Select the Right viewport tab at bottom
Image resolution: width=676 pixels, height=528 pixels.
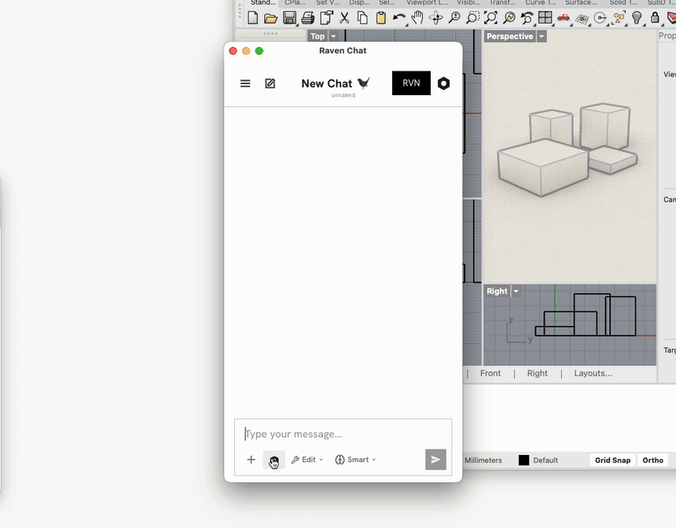pos(537,373)
